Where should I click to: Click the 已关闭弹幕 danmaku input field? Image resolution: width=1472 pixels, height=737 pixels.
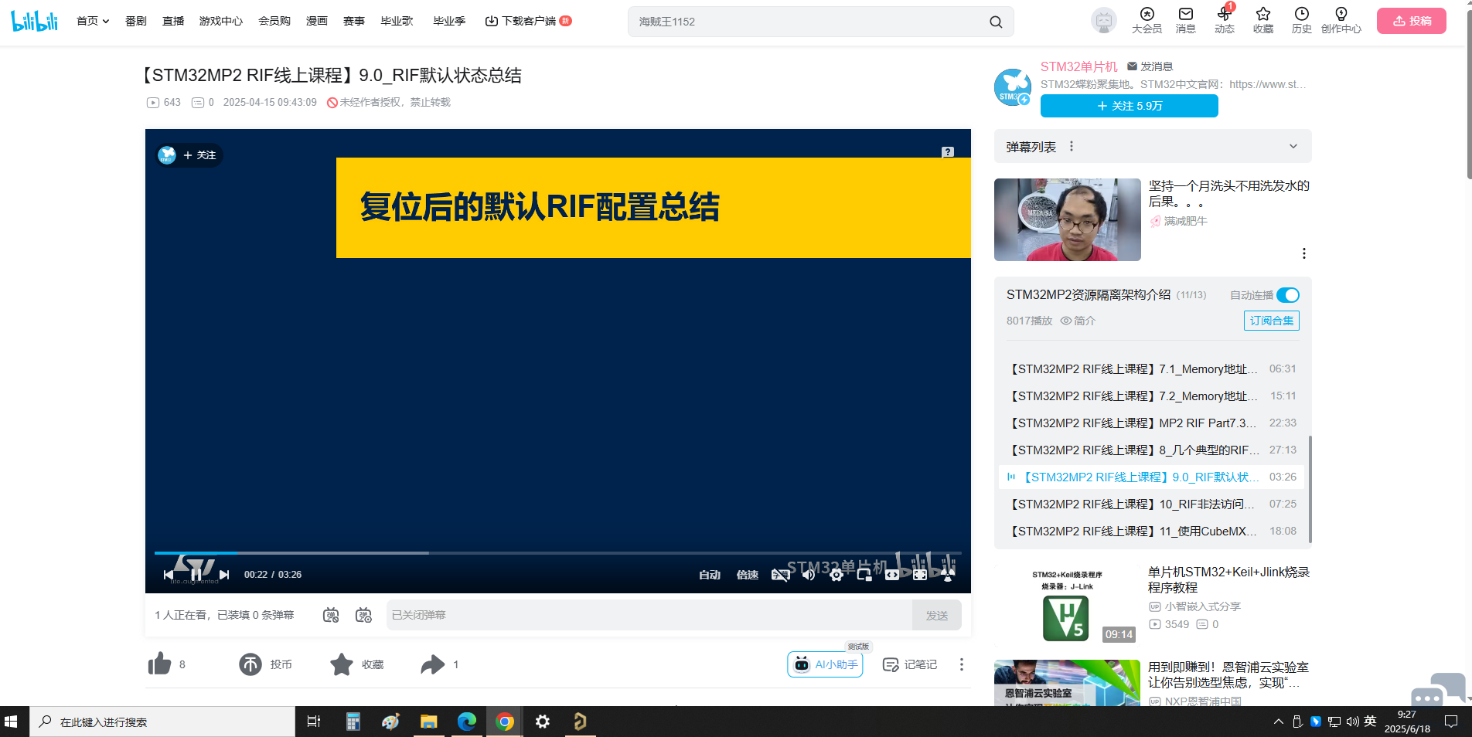[x=649, y=615]
